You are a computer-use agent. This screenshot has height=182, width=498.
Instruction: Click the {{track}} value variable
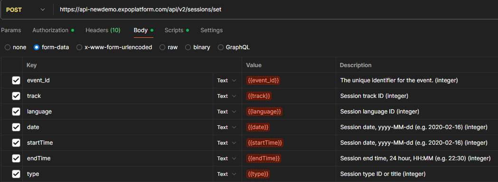click(259, 96)
